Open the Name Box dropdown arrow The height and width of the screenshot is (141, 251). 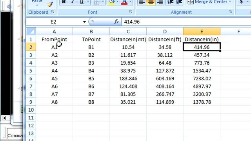click(x=84, y=22)
